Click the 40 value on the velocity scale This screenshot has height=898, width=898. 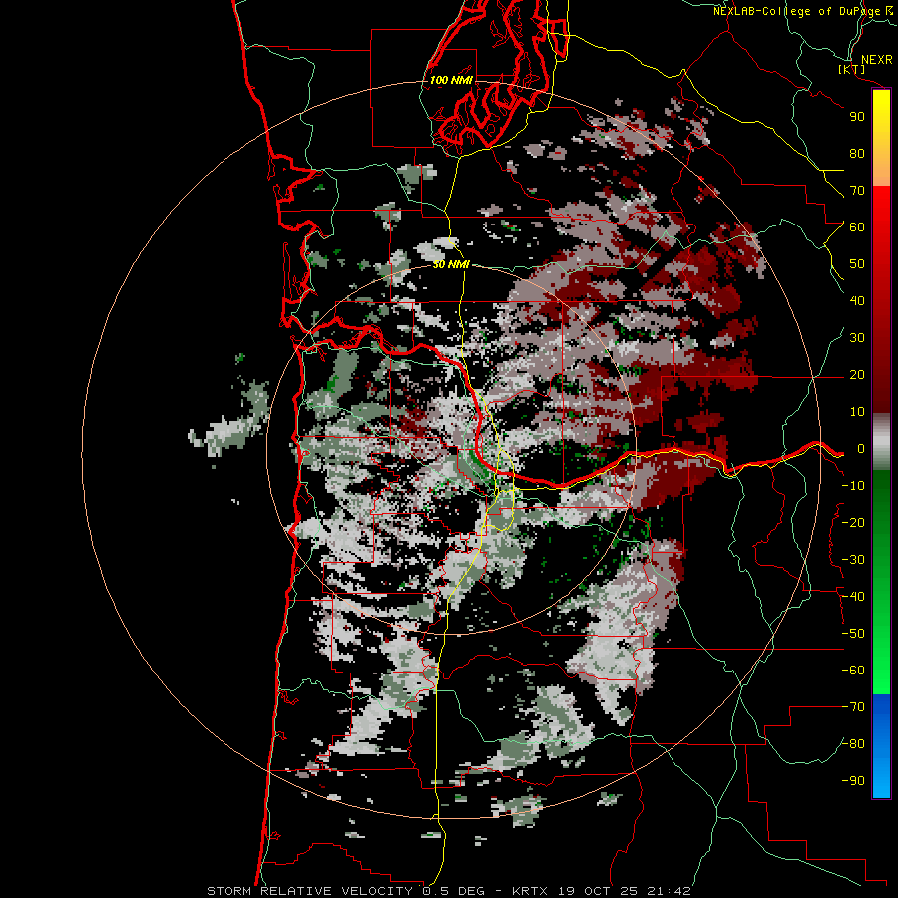[857, 301]
